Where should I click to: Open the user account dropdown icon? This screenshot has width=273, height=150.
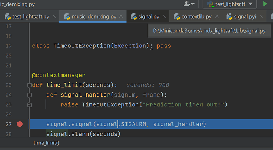(x=189, y=4)
